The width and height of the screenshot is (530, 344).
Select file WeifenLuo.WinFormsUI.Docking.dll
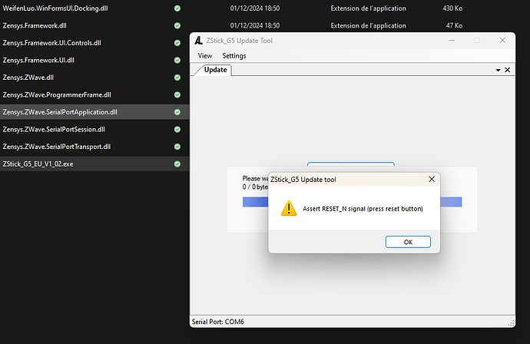pos(55,8)
